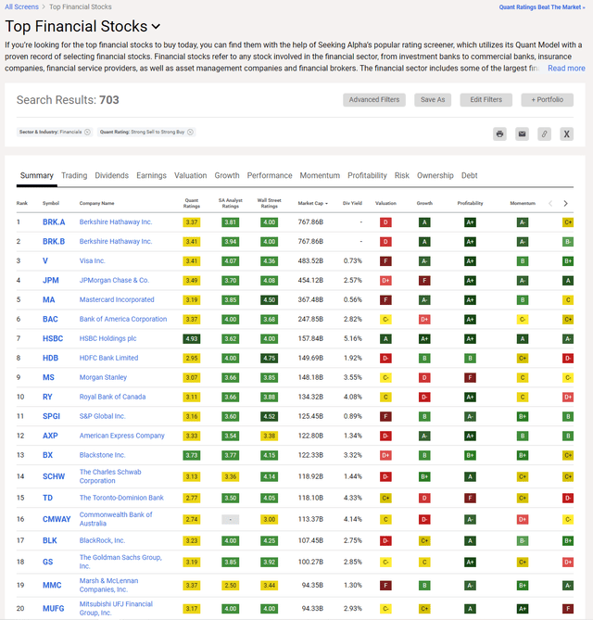The width and height of the screenshot is (593, 620).
Task: Open All Screens breadcrumb link
Action: coord(21,6)
